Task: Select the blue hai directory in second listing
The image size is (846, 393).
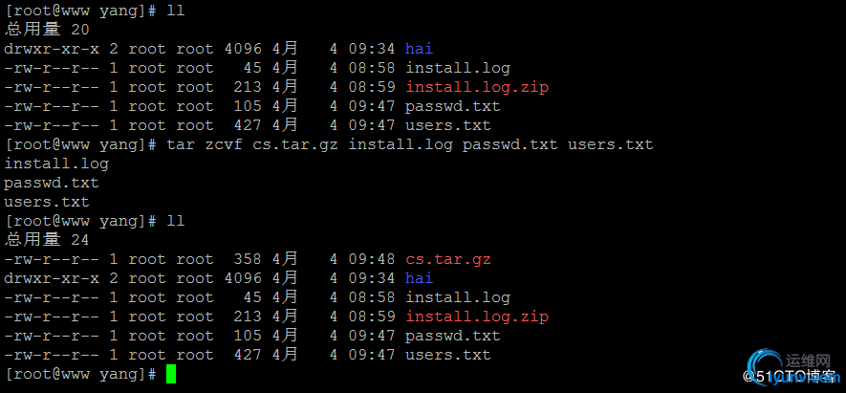Action: pyautogui.click(x=420, y=278)
